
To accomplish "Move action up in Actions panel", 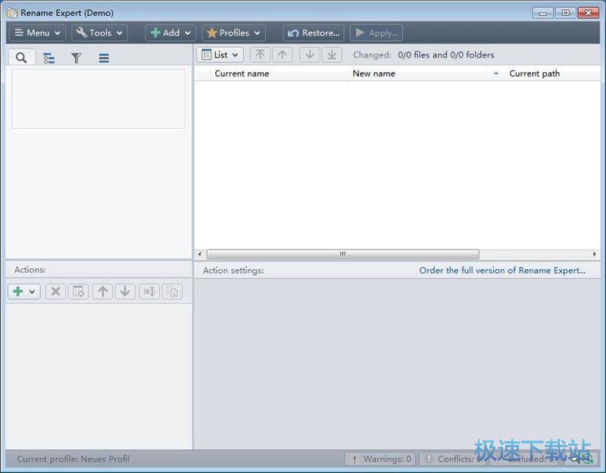I will click(102, 291).
